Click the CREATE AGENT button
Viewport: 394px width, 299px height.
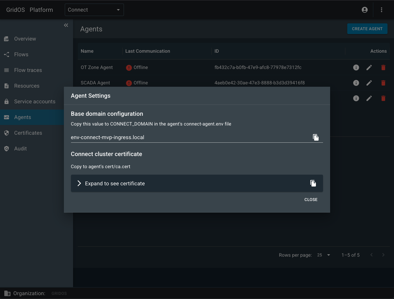tap(367, 29)
